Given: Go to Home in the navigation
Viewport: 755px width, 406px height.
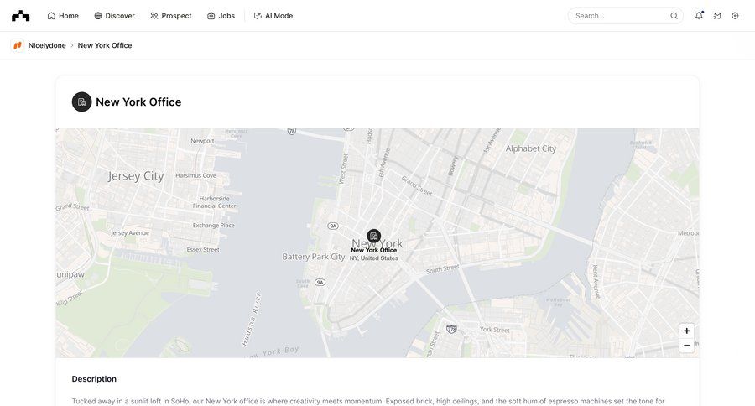Looking at the screenshot, I should pyautogui.click(x=63, y=16).
